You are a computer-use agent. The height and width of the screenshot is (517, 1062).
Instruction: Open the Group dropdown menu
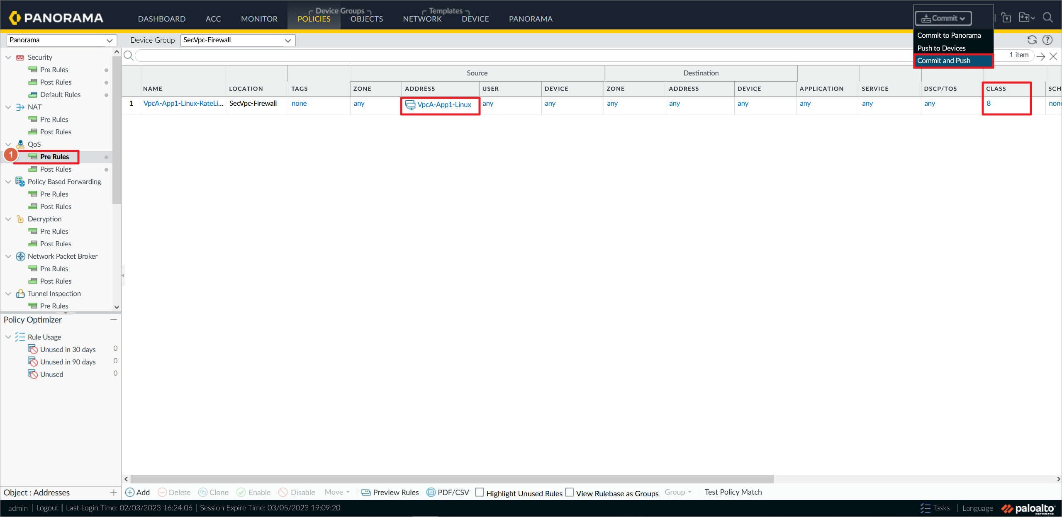pos(678,492)
